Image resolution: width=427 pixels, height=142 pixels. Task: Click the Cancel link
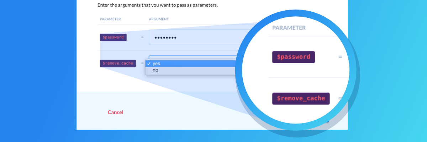[115, 112]
